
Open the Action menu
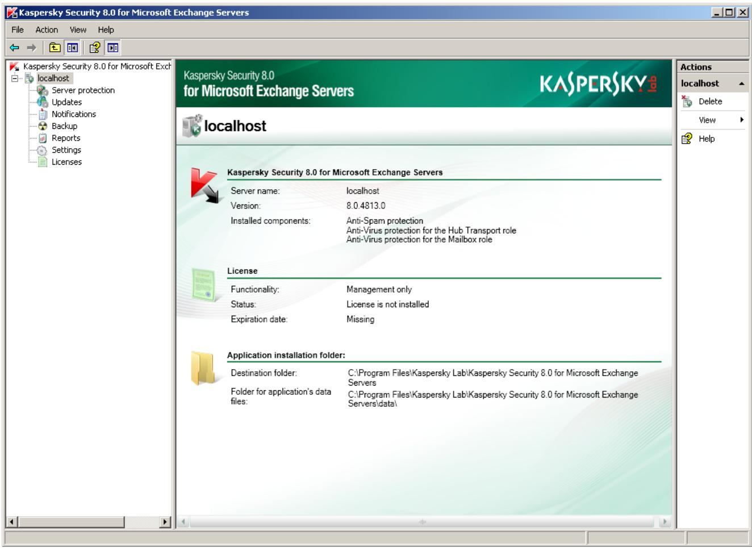47,30
